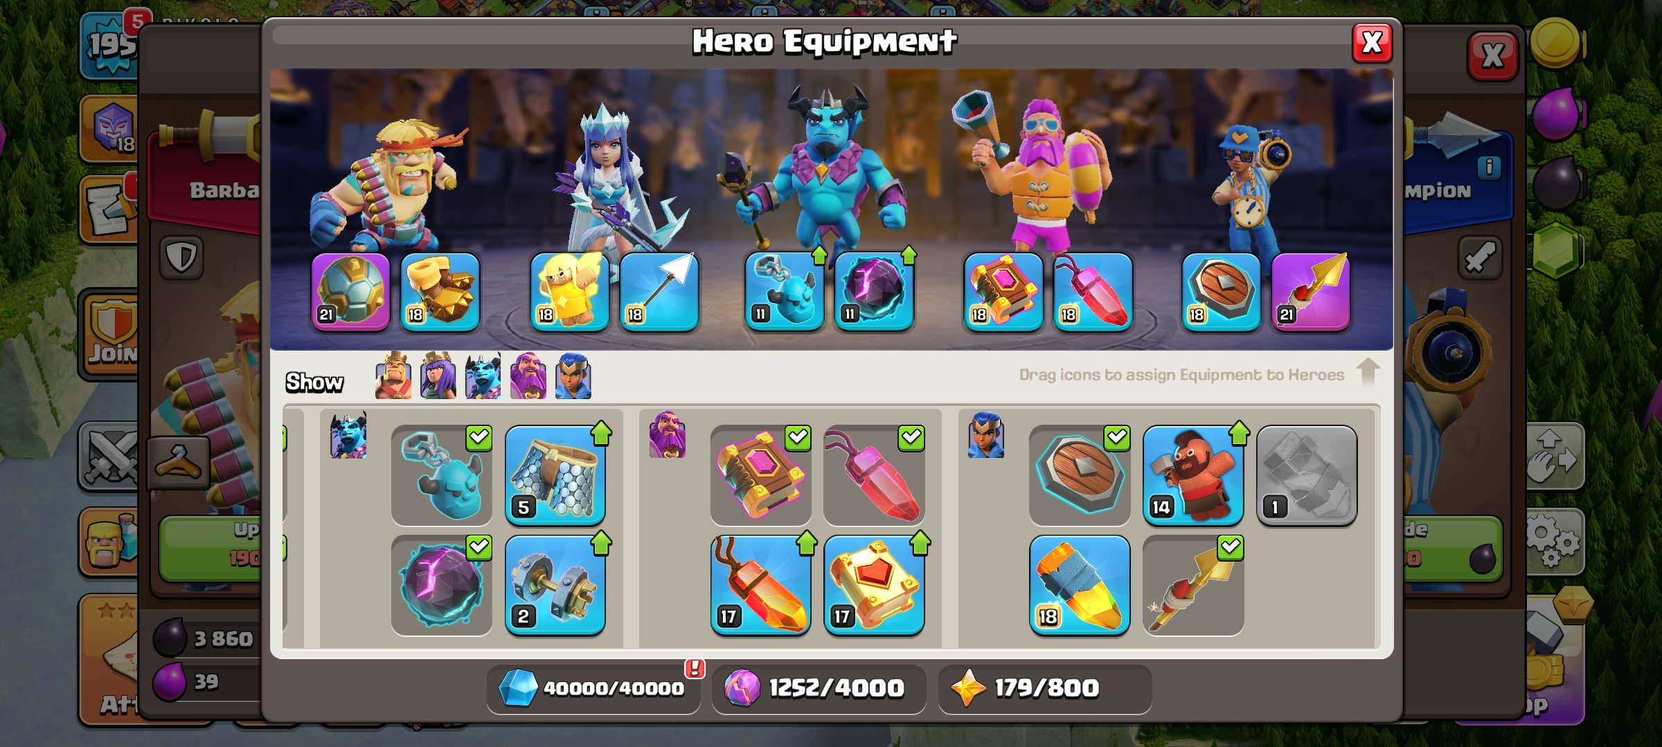Toggle Barbarian King filter in Show row
This screenshot has width=1662, height=747.
click(x=393, y=376)
